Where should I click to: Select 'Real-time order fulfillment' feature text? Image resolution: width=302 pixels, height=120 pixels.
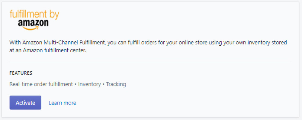[41, 84]
